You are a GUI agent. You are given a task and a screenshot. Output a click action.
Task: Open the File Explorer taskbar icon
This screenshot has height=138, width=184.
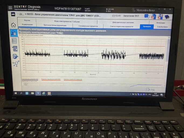[x=33, y=93]
